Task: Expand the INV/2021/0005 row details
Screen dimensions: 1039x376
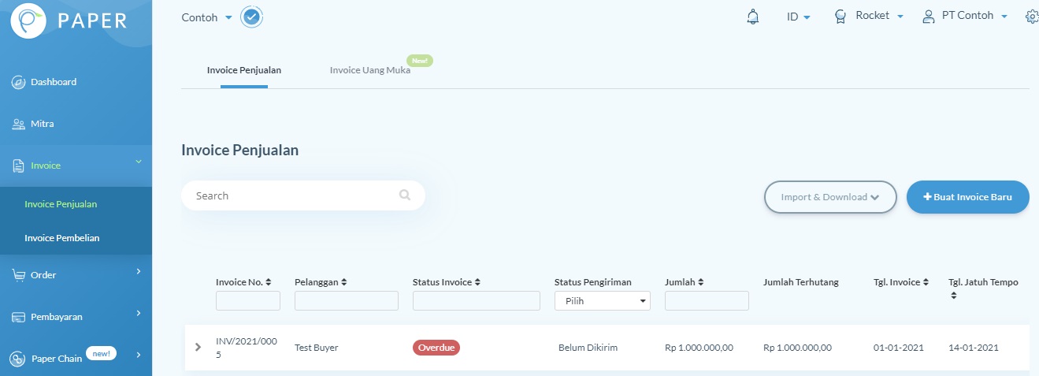Action: [x=198, y=347]
